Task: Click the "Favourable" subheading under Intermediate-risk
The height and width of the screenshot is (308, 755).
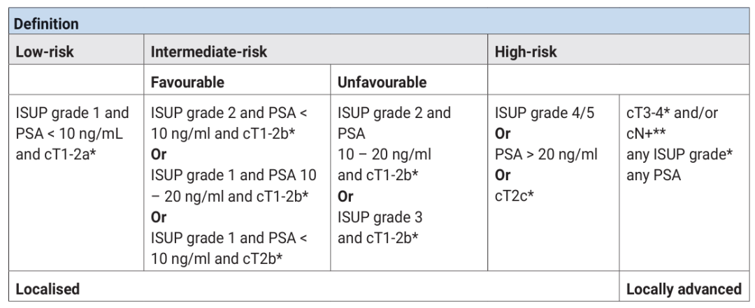Action: 187,82
